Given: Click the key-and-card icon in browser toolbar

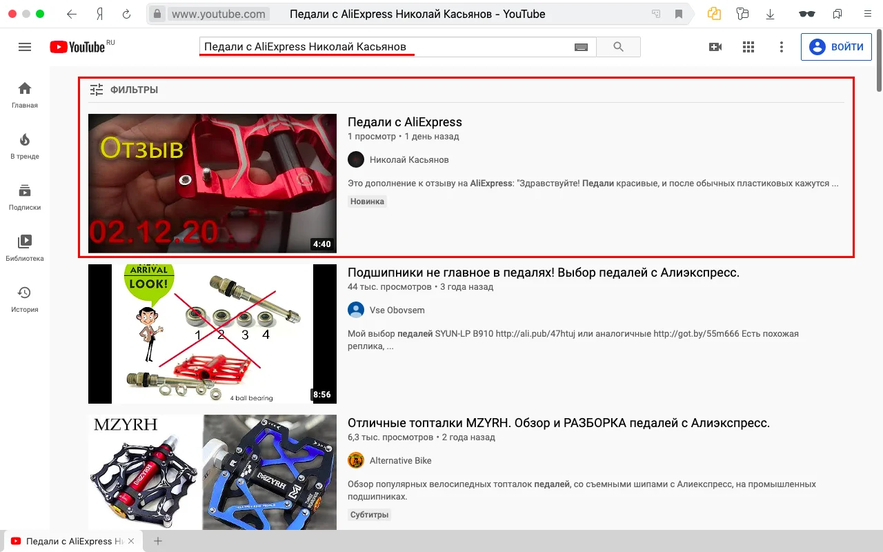Looking at the screenshot, I should [742, 14].
